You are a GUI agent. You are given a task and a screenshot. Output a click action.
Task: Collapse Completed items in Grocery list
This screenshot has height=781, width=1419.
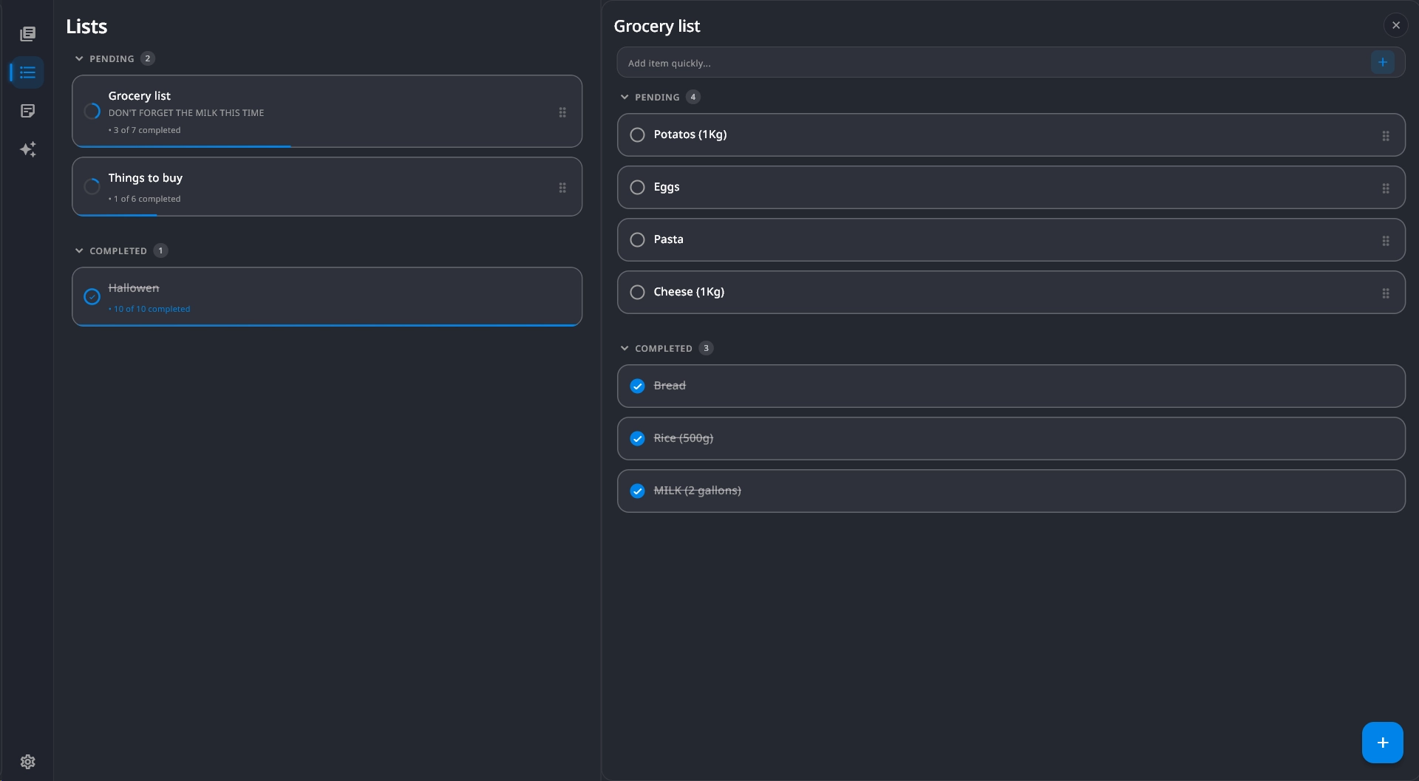[625, 348]
